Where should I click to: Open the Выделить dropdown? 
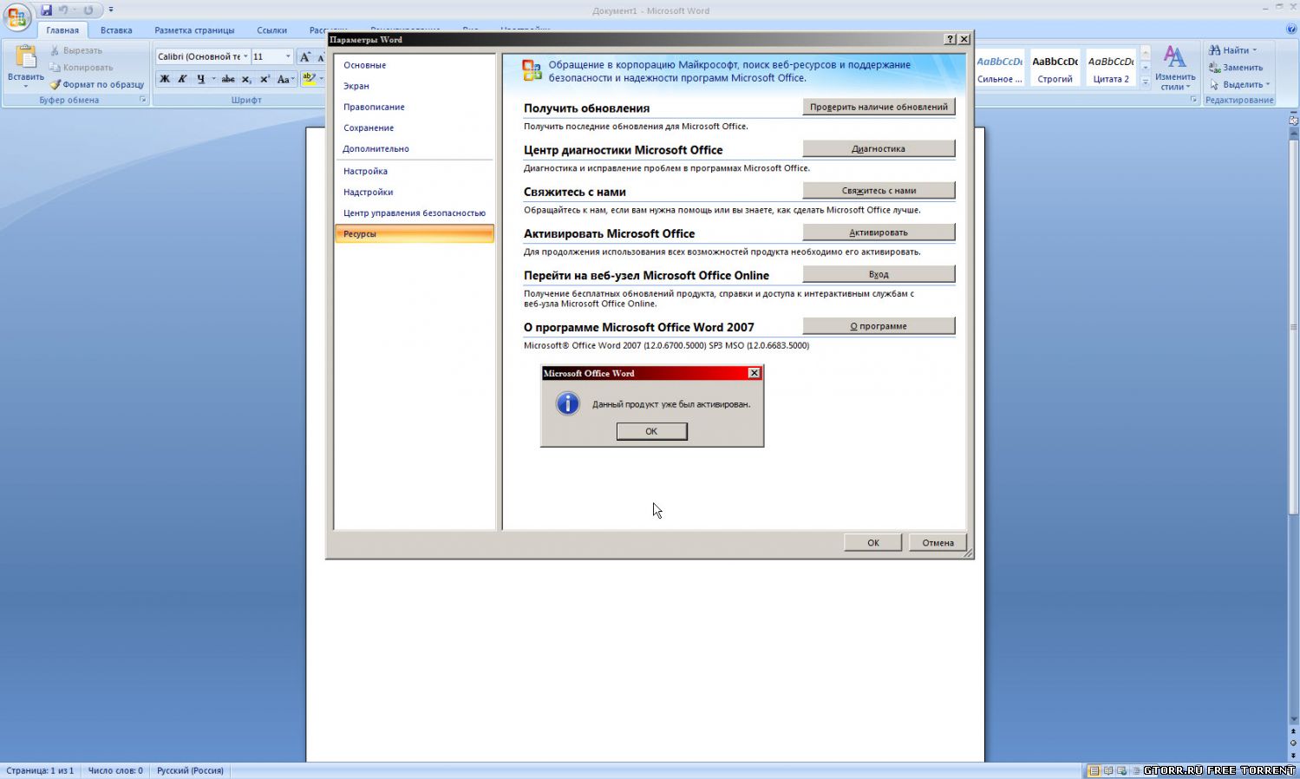click(1239, 85)
